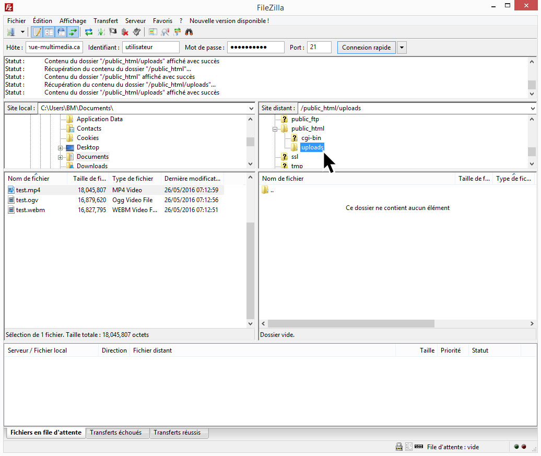541x456 pixels.
Task: Toggle the local directory tree view
Action: (49, 32)
